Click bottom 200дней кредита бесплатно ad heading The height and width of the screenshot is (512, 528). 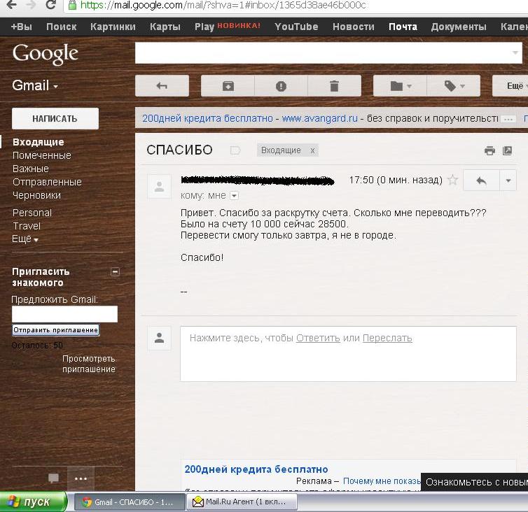point(256,469)
